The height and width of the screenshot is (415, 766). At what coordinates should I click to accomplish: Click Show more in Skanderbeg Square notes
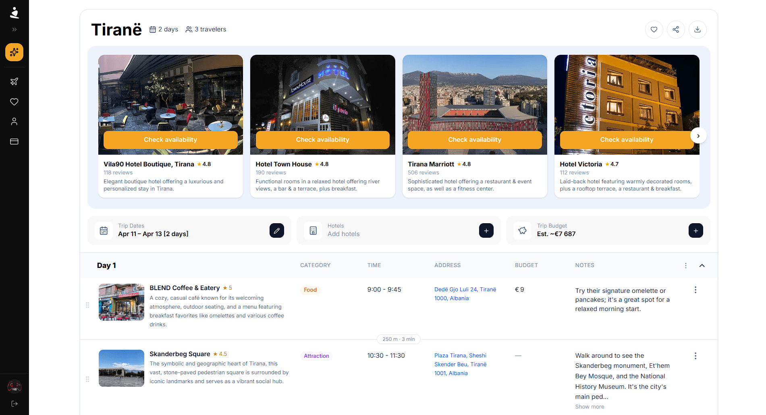(x=590, y=407)
